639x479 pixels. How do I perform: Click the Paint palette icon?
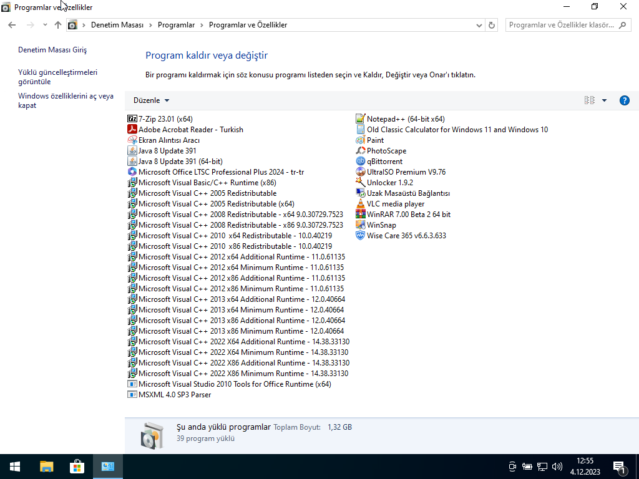point(360,140)
